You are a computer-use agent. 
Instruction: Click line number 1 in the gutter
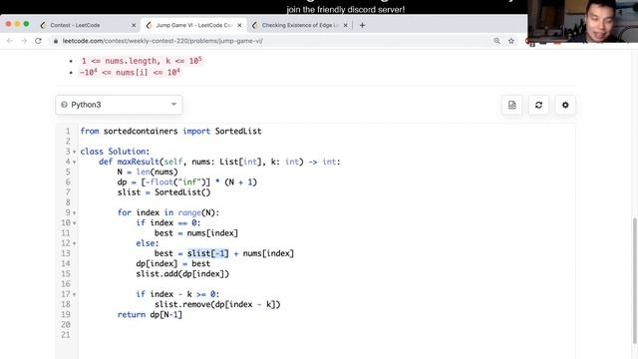click(x=68, y=131)
